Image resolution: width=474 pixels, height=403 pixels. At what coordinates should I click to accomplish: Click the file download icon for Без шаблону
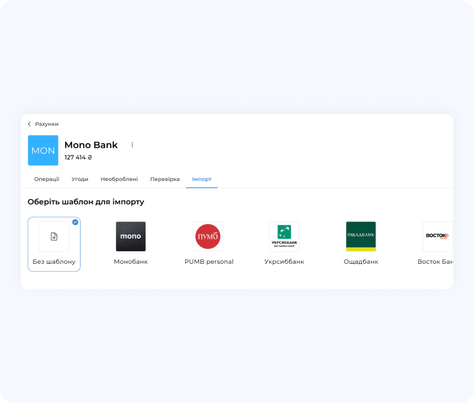coord(54,236)
